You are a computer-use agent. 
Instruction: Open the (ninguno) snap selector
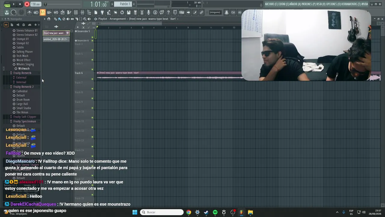pyautogui.click(x=215, y=12)
